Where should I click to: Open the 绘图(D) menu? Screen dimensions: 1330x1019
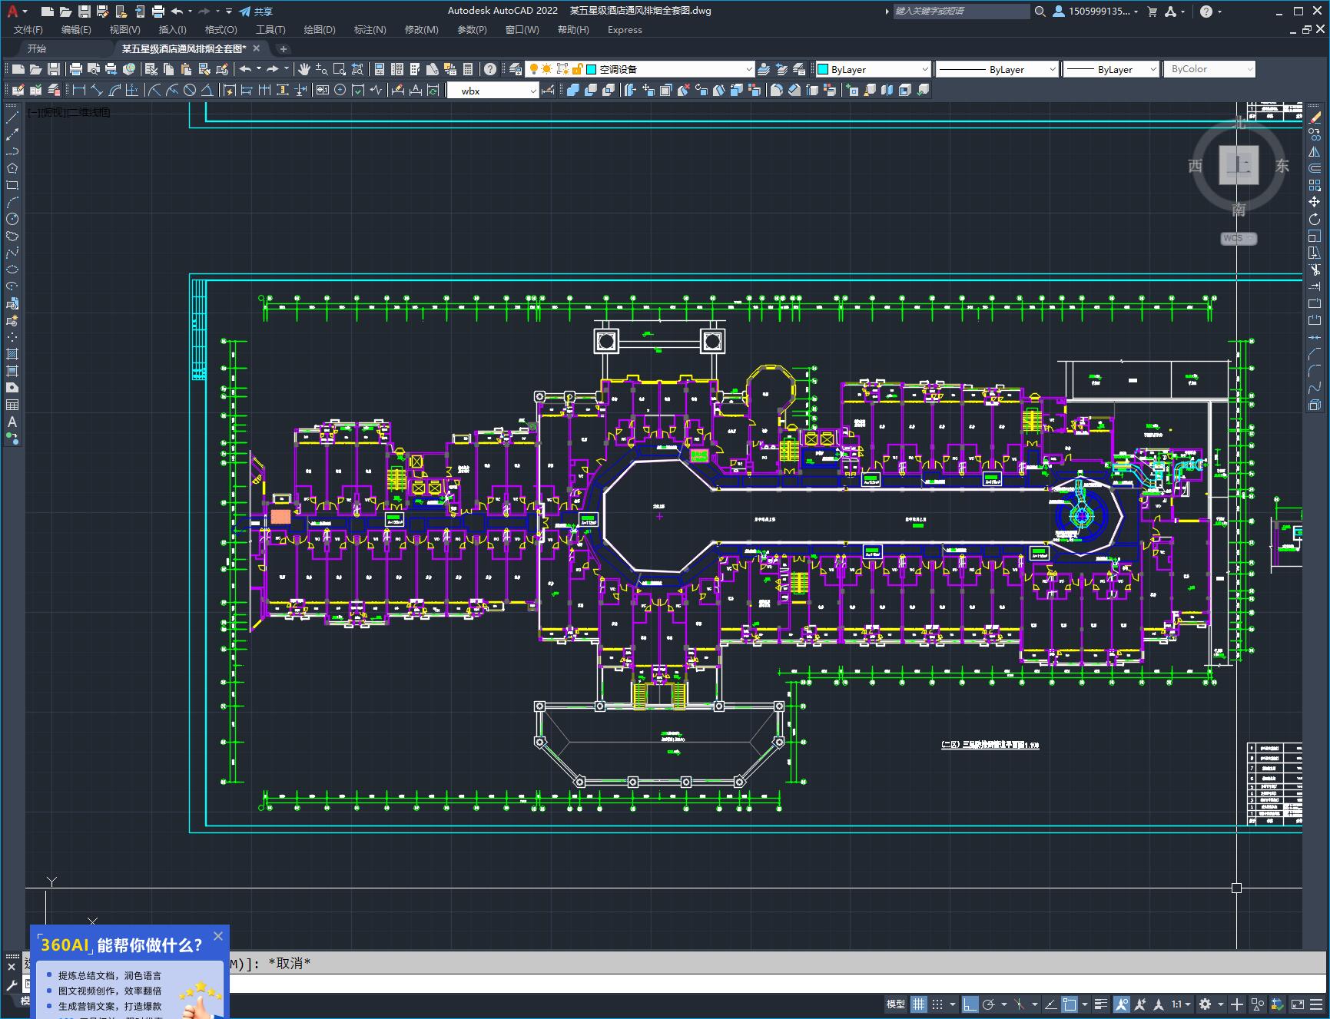point(319,29)
